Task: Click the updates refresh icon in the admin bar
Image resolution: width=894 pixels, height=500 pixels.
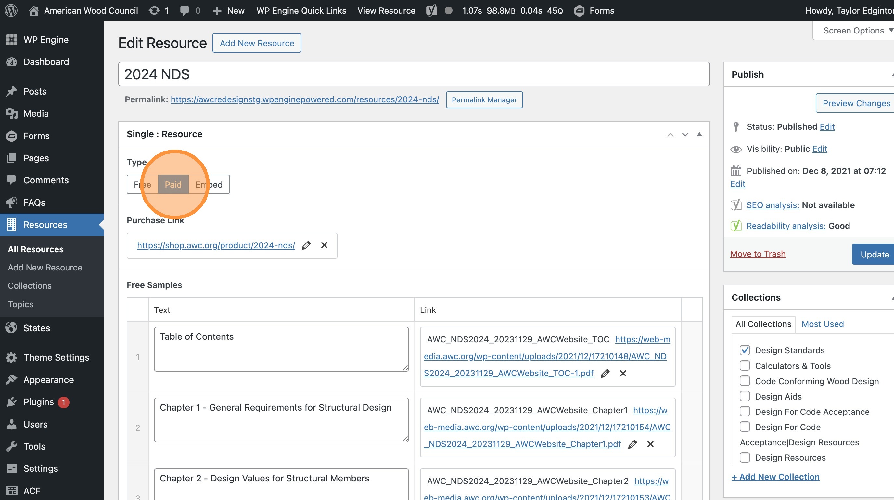Action: (154, 10)
